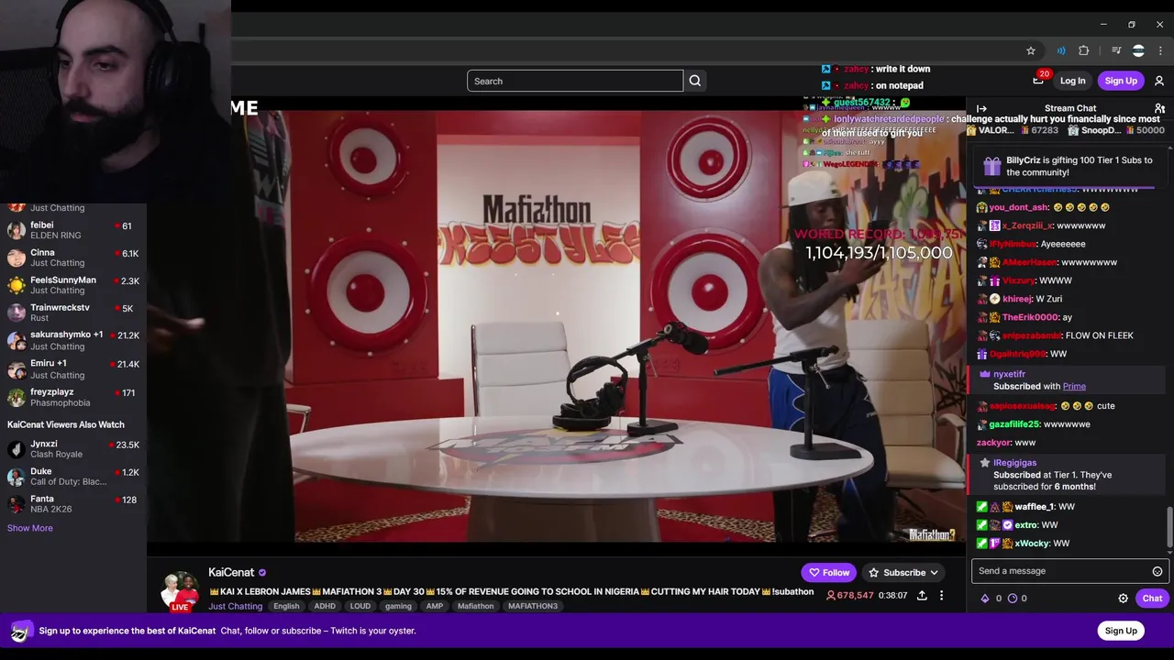The width and height of the screenshot is (1174, 660).
Task: Open chat settings gear icon
Action: click(1123, 599)
